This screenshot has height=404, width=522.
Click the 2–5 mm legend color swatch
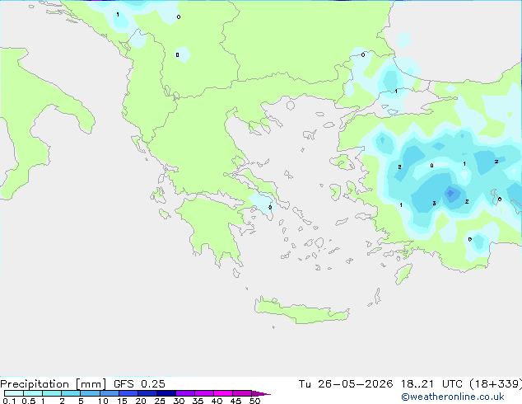pos(71,393)
